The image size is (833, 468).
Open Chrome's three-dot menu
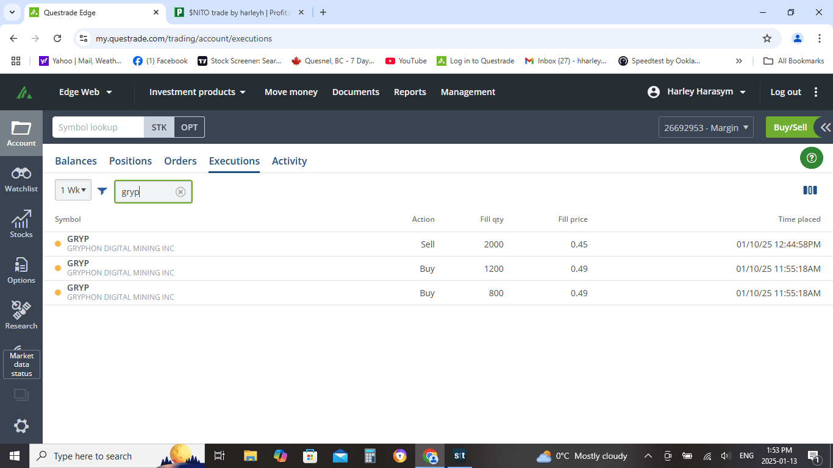pyautogui.click(x=819, y=38)
